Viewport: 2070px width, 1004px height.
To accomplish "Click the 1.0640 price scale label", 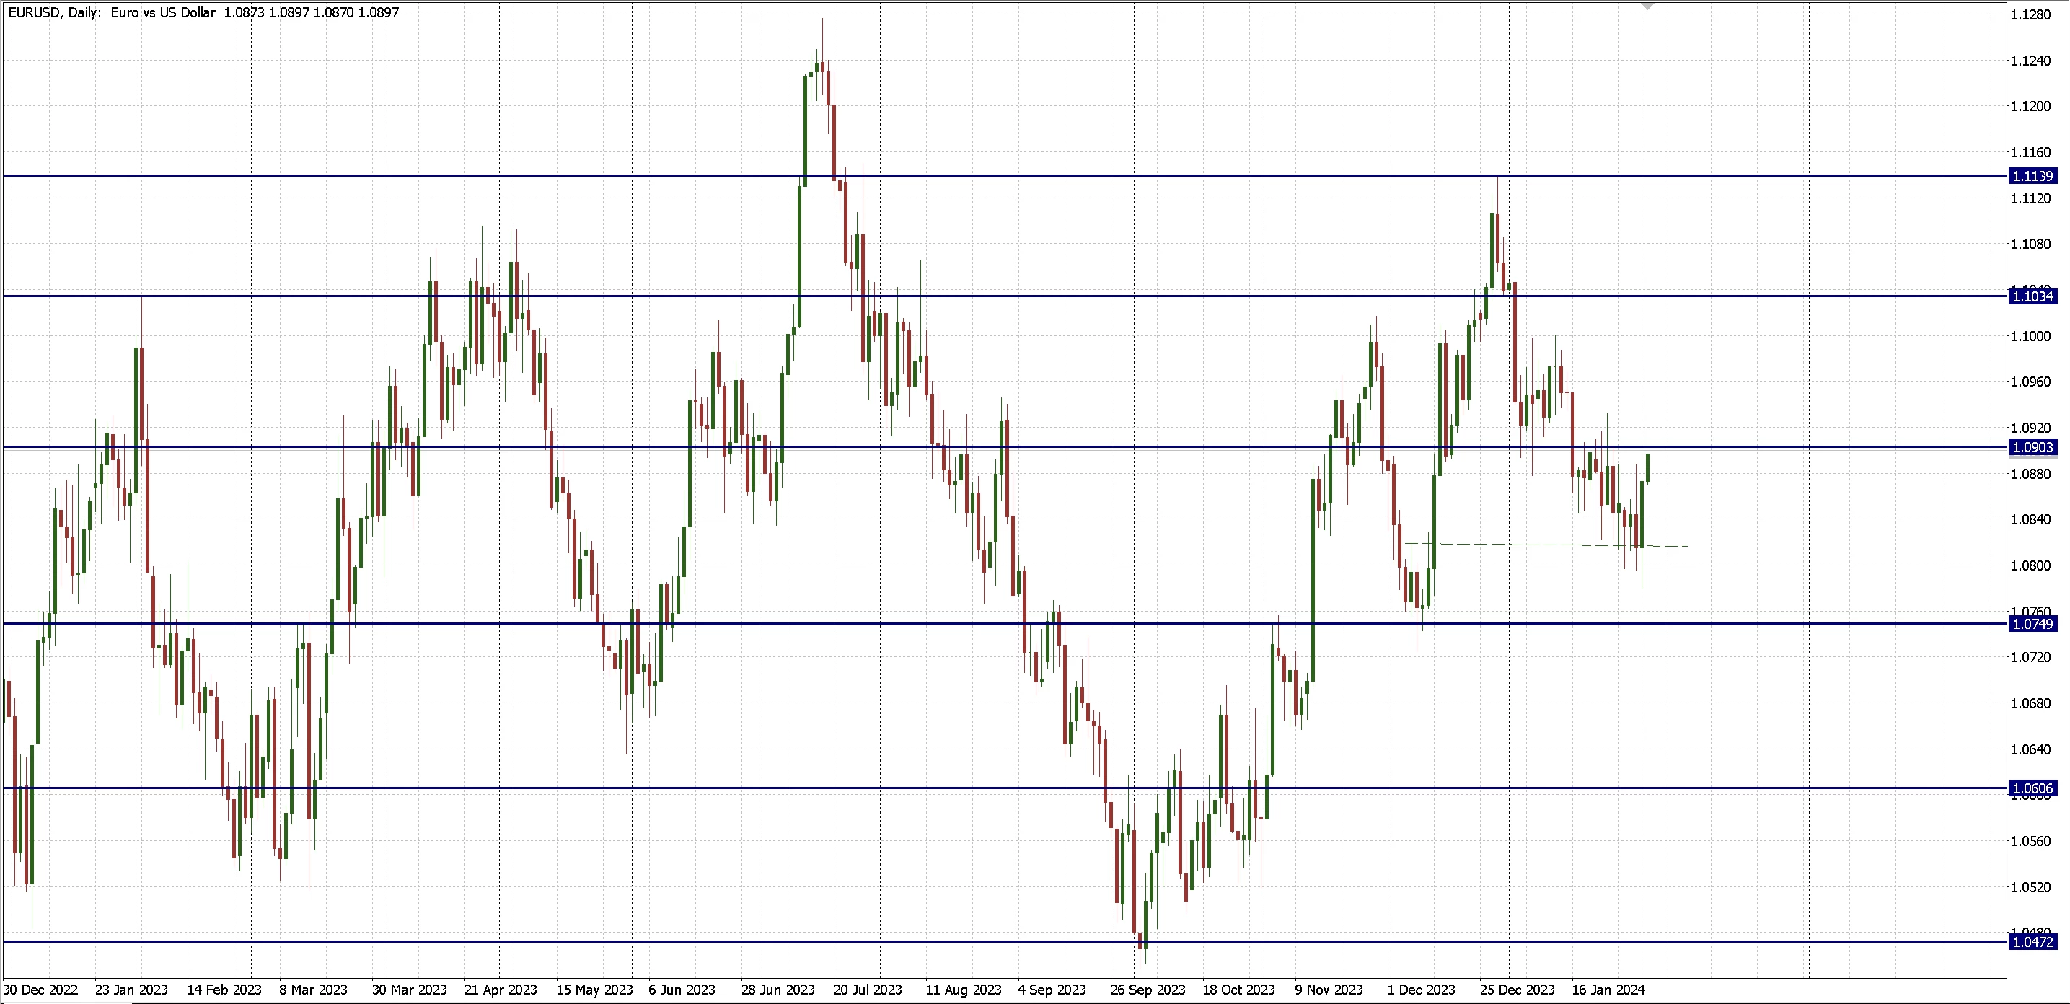I will [2030, 750].
